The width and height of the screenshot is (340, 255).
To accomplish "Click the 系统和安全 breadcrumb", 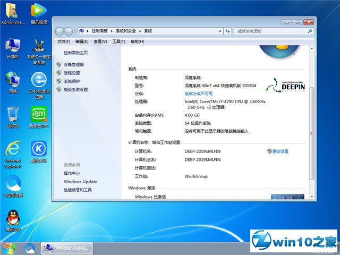I will [x=126, y=31].
